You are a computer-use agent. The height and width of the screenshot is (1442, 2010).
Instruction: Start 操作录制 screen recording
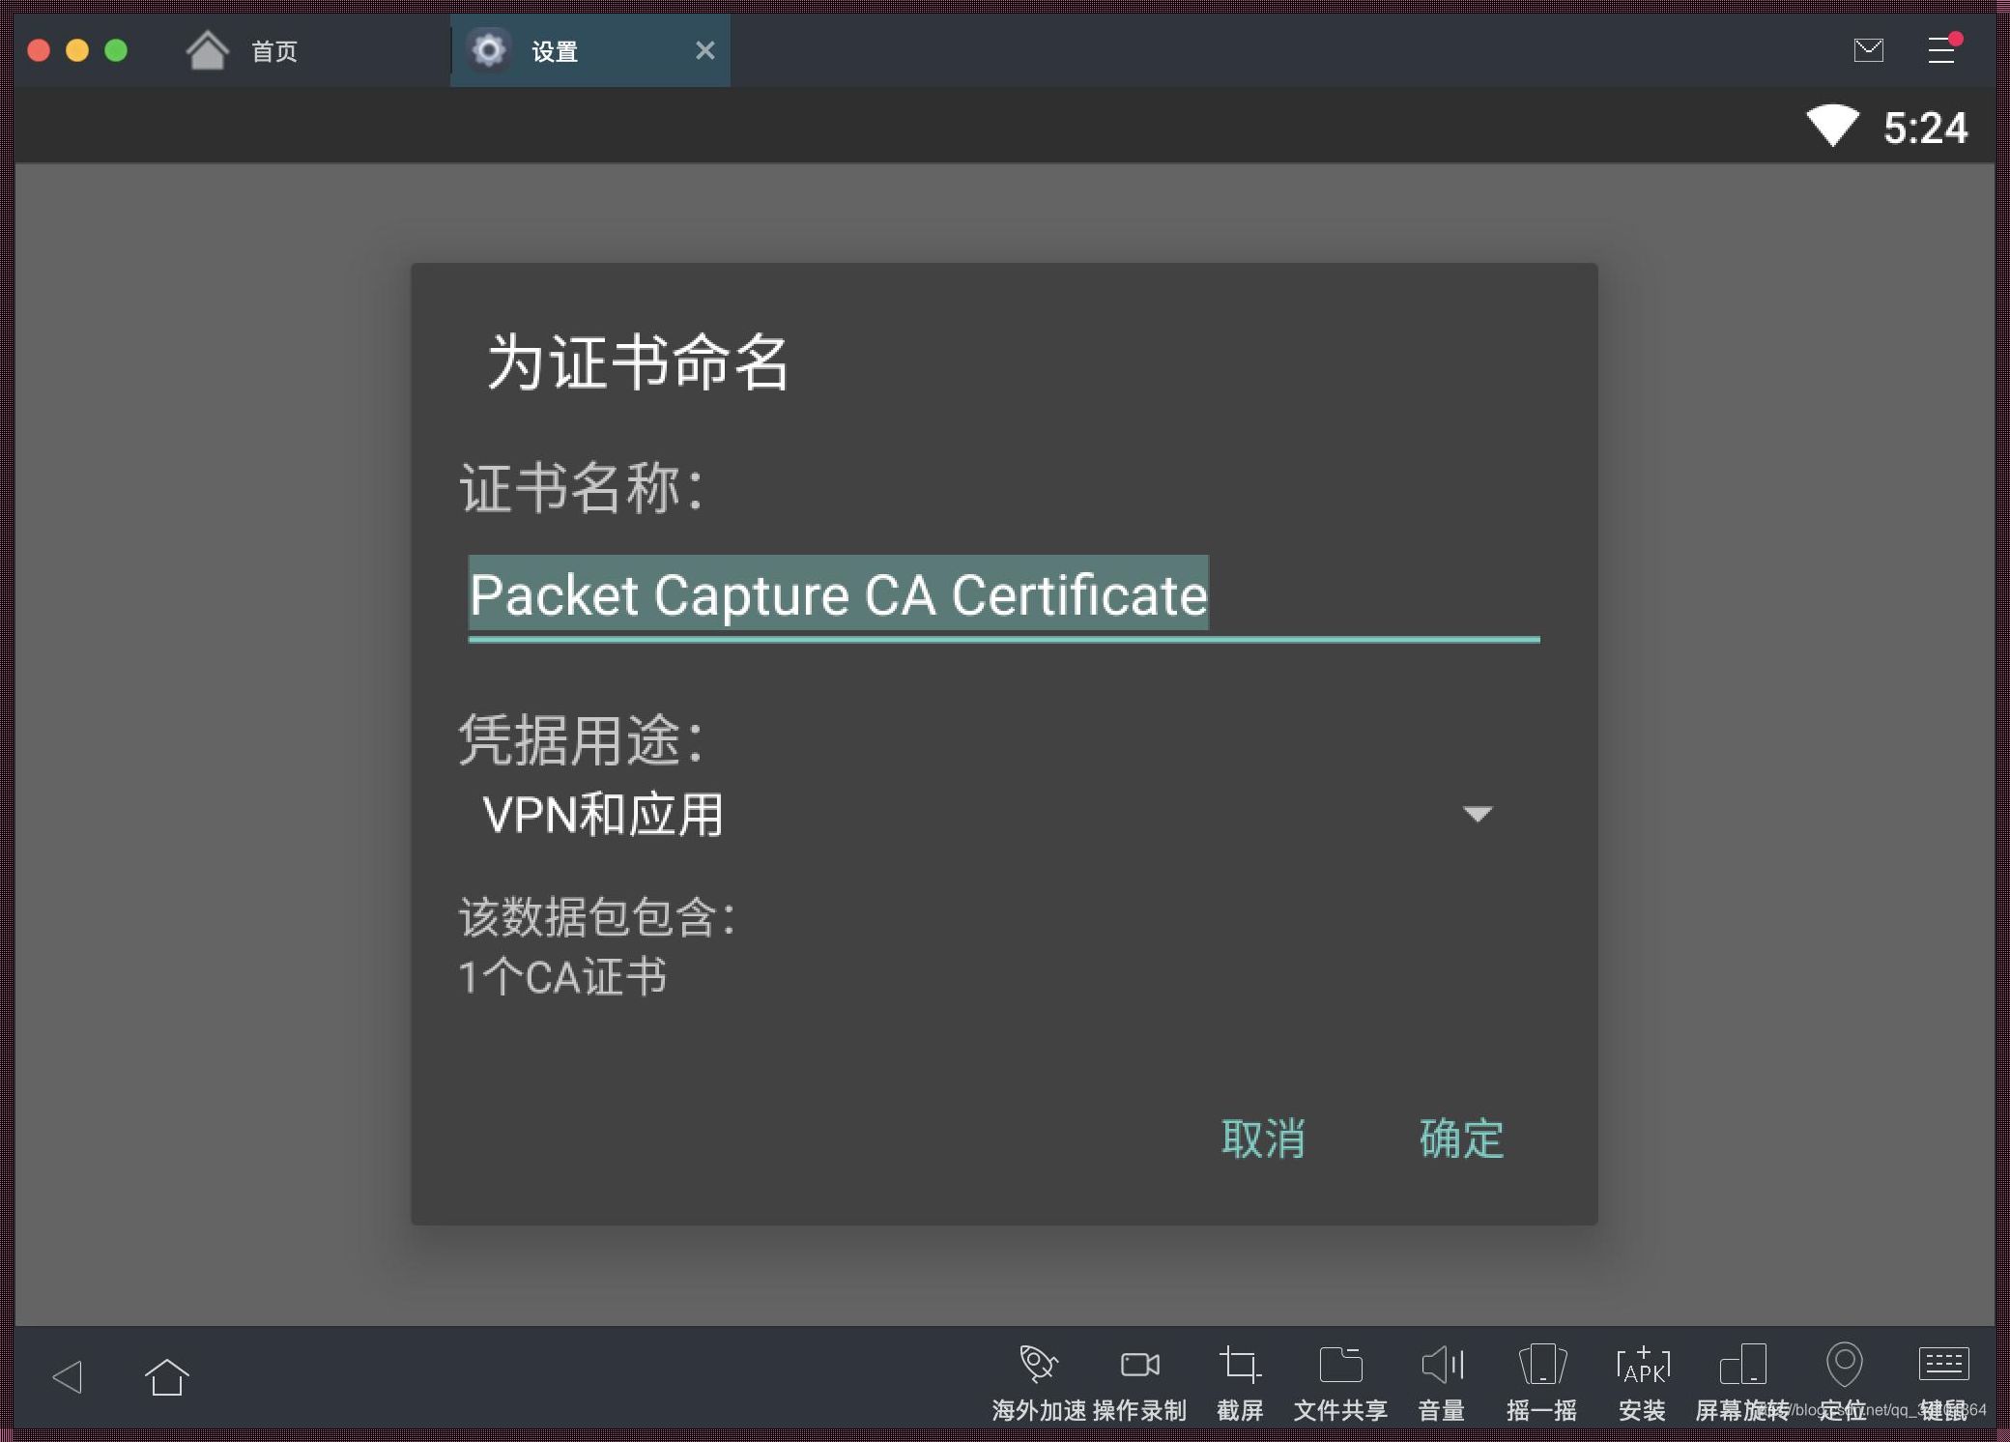(1139, 1382)
